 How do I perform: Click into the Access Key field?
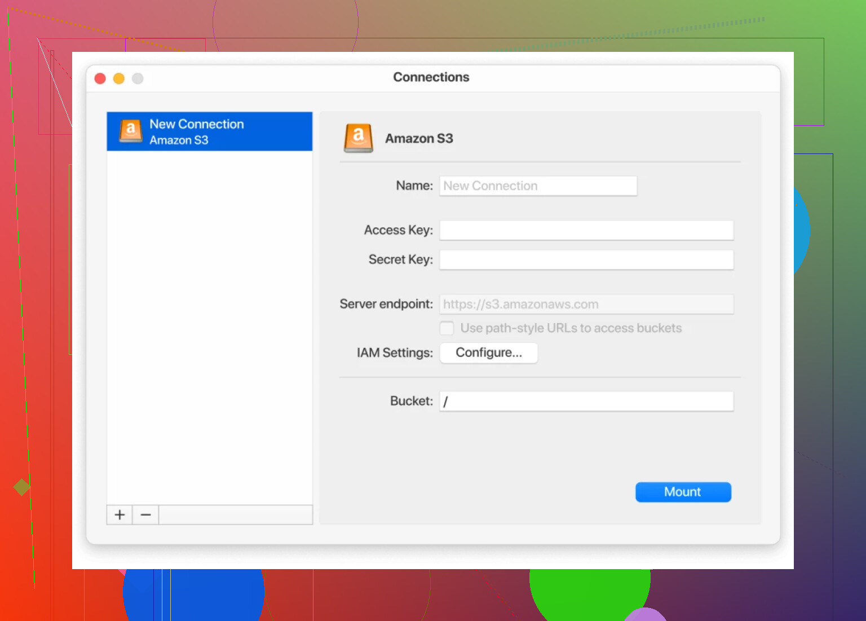[586, 230]
